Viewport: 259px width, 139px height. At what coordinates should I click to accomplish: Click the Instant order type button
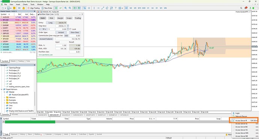click(61, 32)
